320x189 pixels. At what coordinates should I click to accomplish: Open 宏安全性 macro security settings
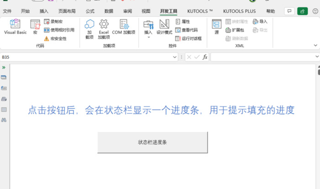pyautogui.click(x=55, y=39)
